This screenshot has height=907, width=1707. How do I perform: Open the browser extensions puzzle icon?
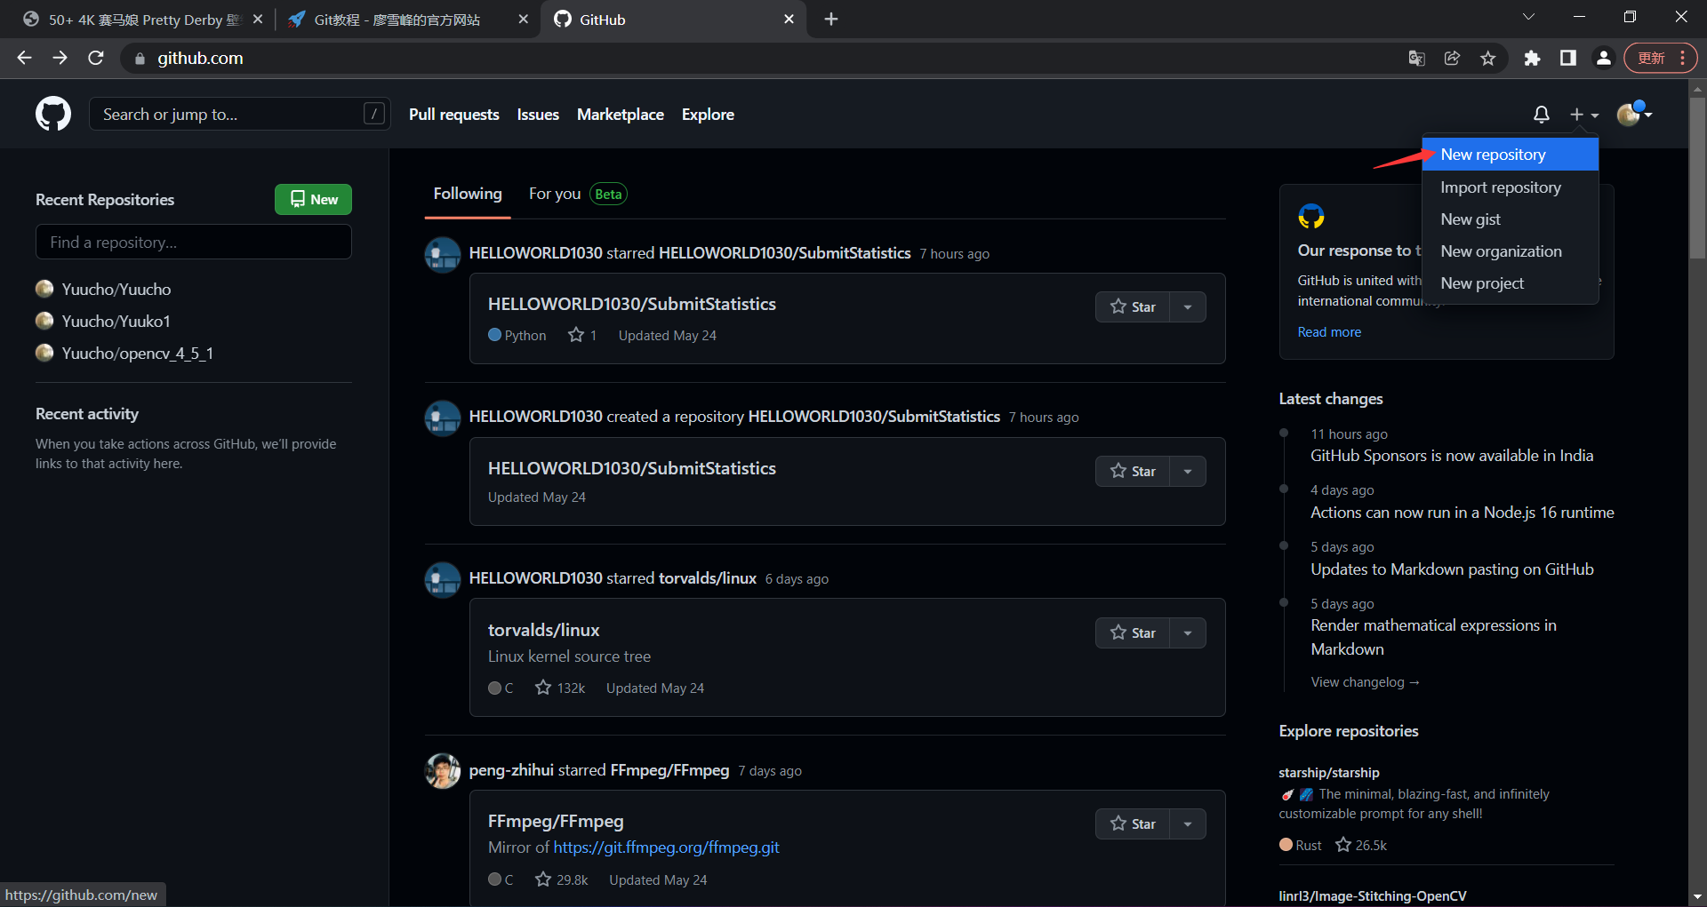pyautogui.click(x=1532, y=58)
